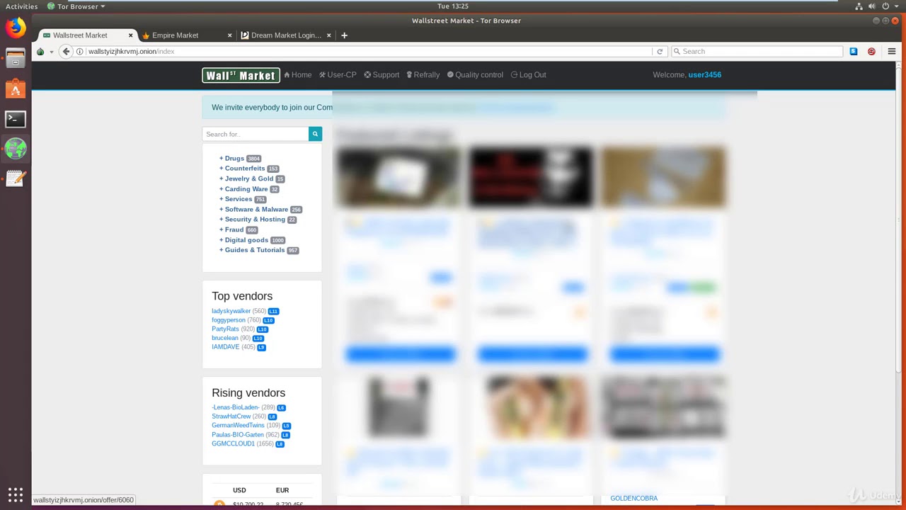
Task: Click the browser Search box
Action: coord(757,52)
